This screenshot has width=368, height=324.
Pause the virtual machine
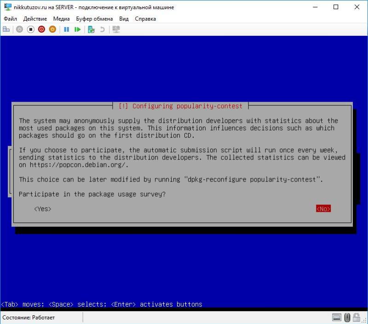(x=66, y=29)
